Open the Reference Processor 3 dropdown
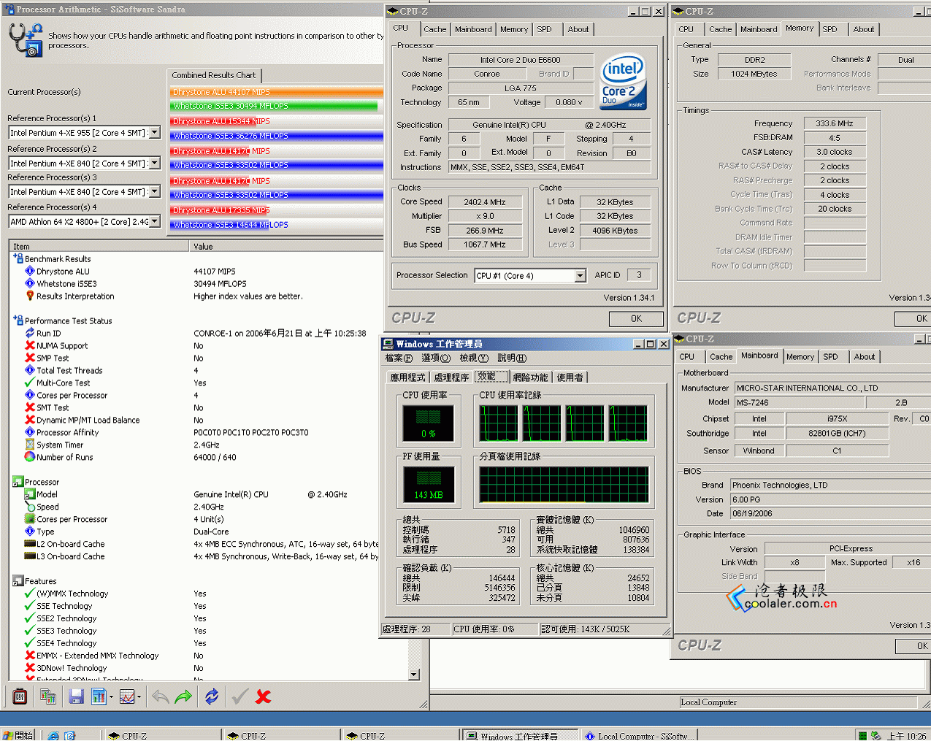This screenshot has height=741, width=931. tap(155, 192)
